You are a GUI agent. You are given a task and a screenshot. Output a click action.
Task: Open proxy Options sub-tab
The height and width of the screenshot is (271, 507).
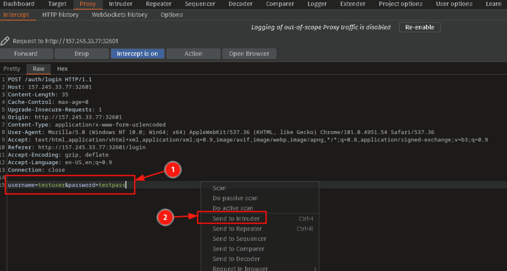pos(172,15)
